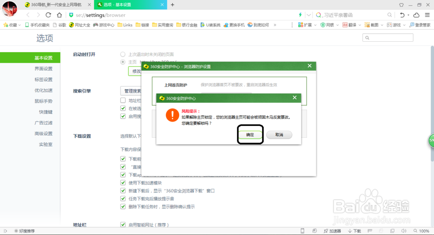Open the 加速器 accelerator in status bar
Screen dimensions: 434x235
coord(332,231)
